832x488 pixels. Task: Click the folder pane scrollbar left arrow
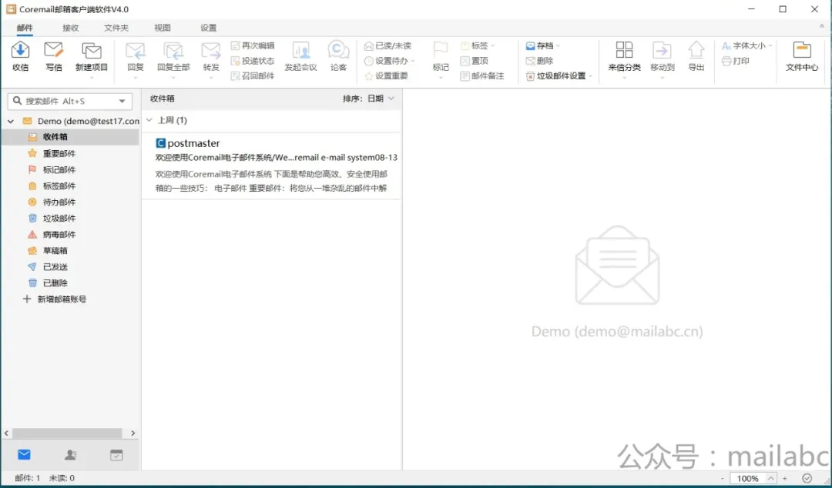pyautogui.click(x=6, y=433)
